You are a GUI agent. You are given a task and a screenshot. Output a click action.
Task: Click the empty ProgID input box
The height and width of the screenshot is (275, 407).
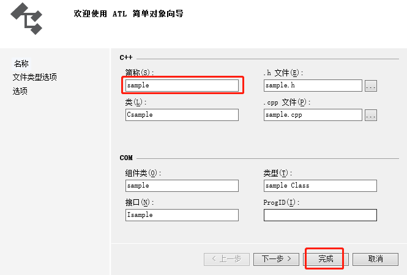pyautogui.click(x=320, y=215)
